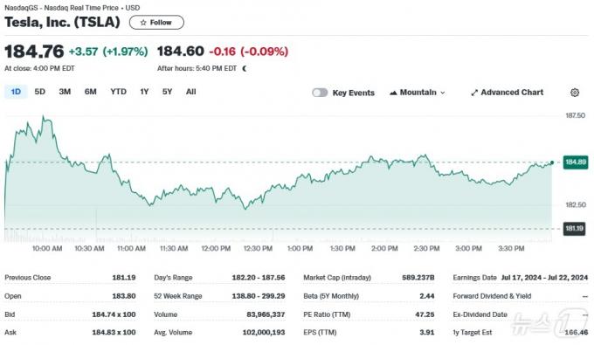Click the Tesla, Inc. (TSLA) heading
The height and width of the screenshot is (345, 594).
point(62,22)
